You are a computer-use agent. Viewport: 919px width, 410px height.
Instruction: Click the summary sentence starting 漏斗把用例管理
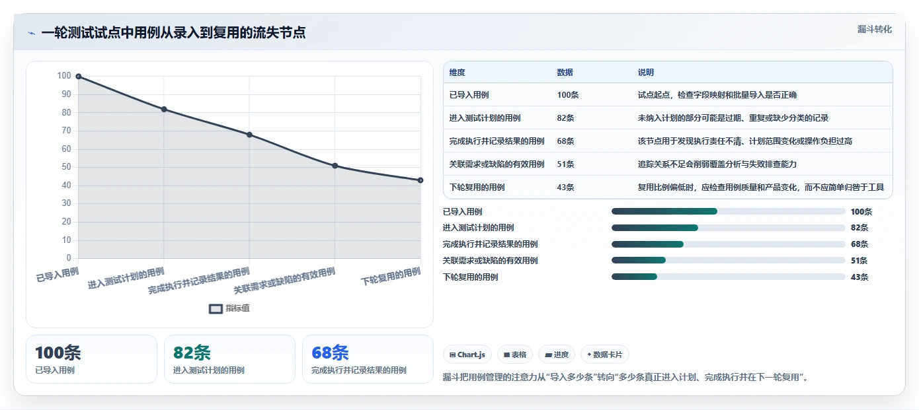[625, 378]
